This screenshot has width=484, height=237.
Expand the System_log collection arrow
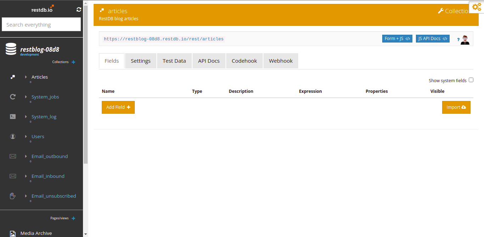pos(26,117)
